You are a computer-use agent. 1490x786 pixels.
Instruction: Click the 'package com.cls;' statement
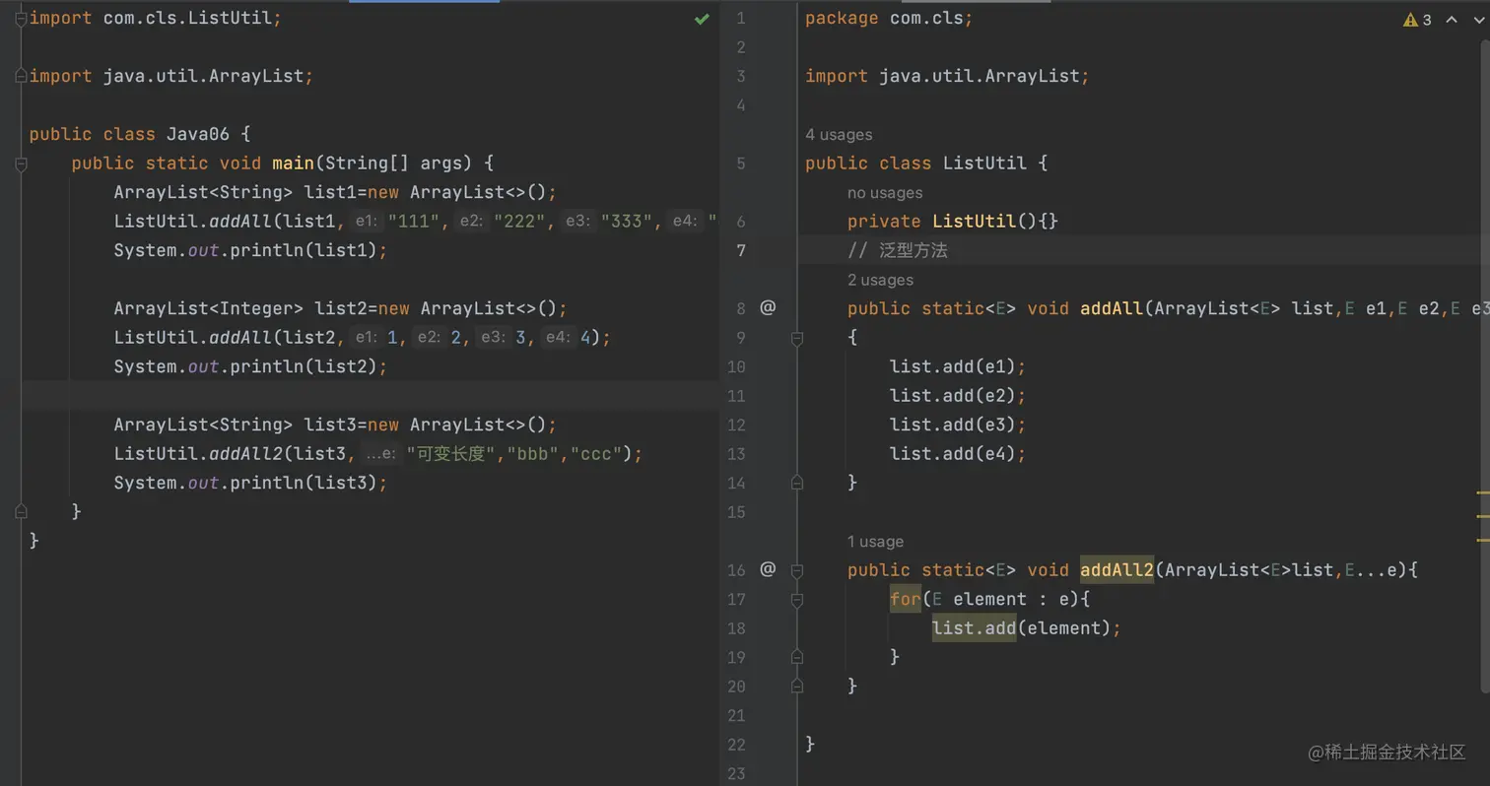(x=889, y=18)
